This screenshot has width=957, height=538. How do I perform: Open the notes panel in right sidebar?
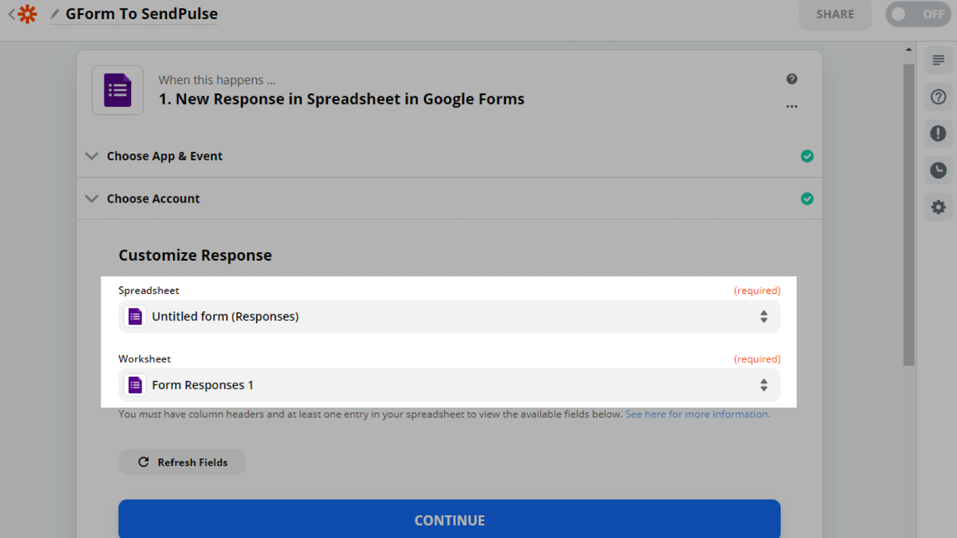(938, 60)
